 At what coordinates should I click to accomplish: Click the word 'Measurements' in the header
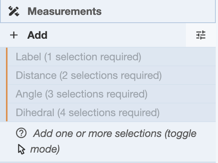pyautogui.click(x=65, y=12)
